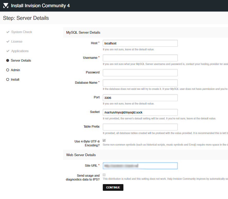Click the Socket field label
The image size is (228, 199).
[95, 112]
